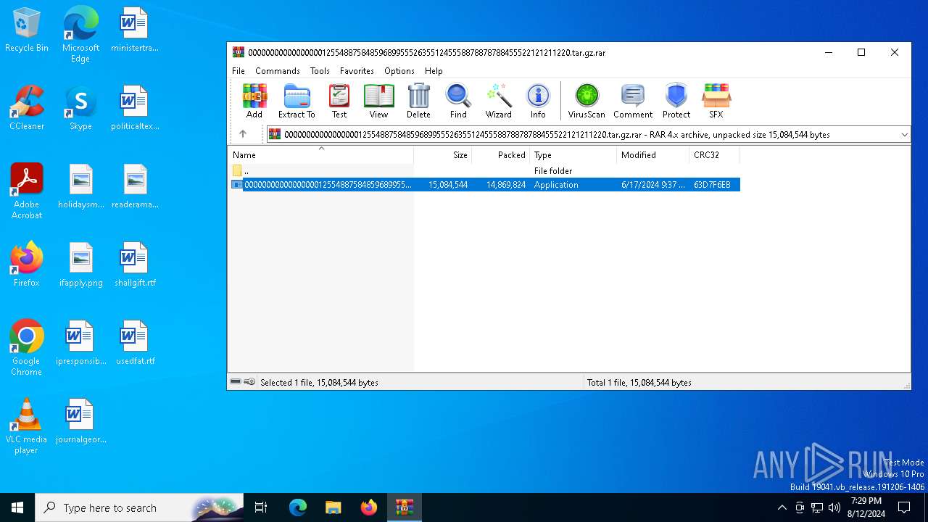Select the politicaltex... document on the desktop
Viewport: 928px width, 522px height.
tap(135, 108)
